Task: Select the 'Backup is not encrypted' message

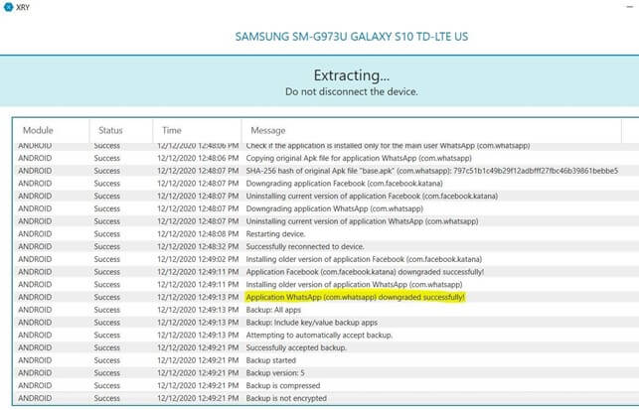Action: (x=286, y=398)
